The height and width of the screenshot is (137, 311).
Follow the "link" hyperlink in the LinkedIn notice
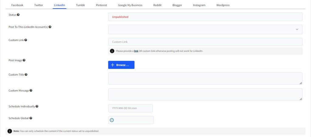(x=136, y=51)
